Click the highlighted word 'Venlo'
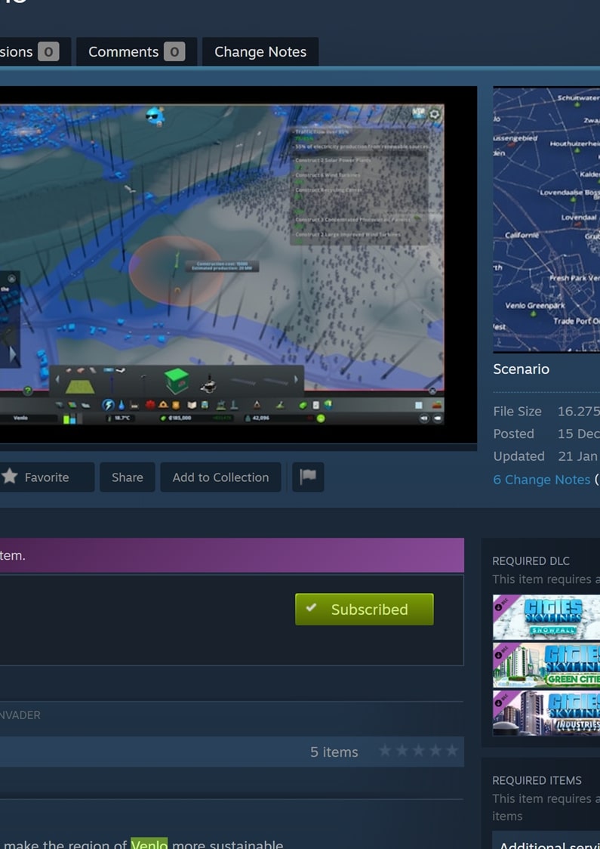 (x=149, y=844)
